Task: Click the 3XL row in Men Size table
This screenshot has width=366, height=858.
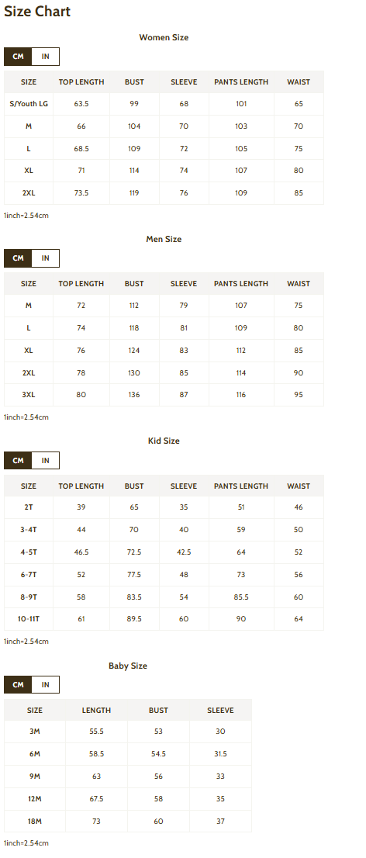Action: (164, 395)
